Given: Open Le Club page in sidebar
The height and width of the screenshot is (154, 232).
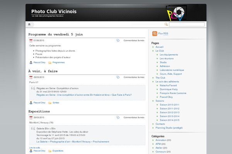Looking at the screenshot, I should pos(160,51).
